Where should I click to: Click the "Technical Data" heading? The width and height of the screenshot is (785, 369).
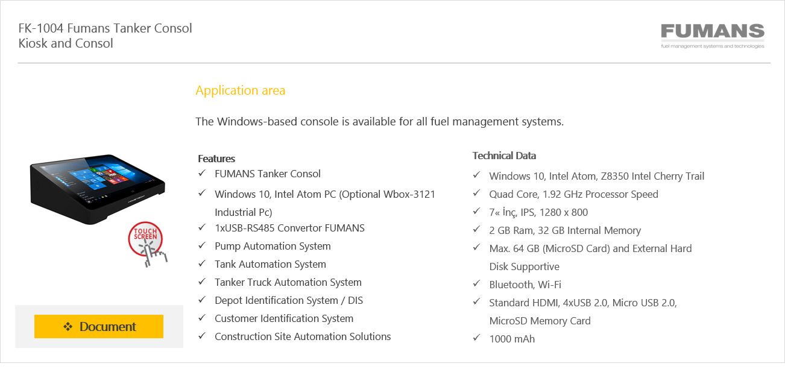[x=504, y=156]
